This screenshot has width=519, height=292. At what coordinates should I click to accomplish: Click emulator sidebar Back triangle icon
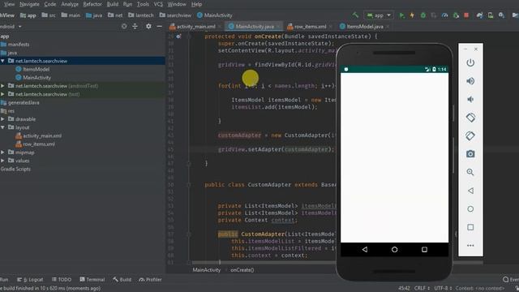(470, 191)
